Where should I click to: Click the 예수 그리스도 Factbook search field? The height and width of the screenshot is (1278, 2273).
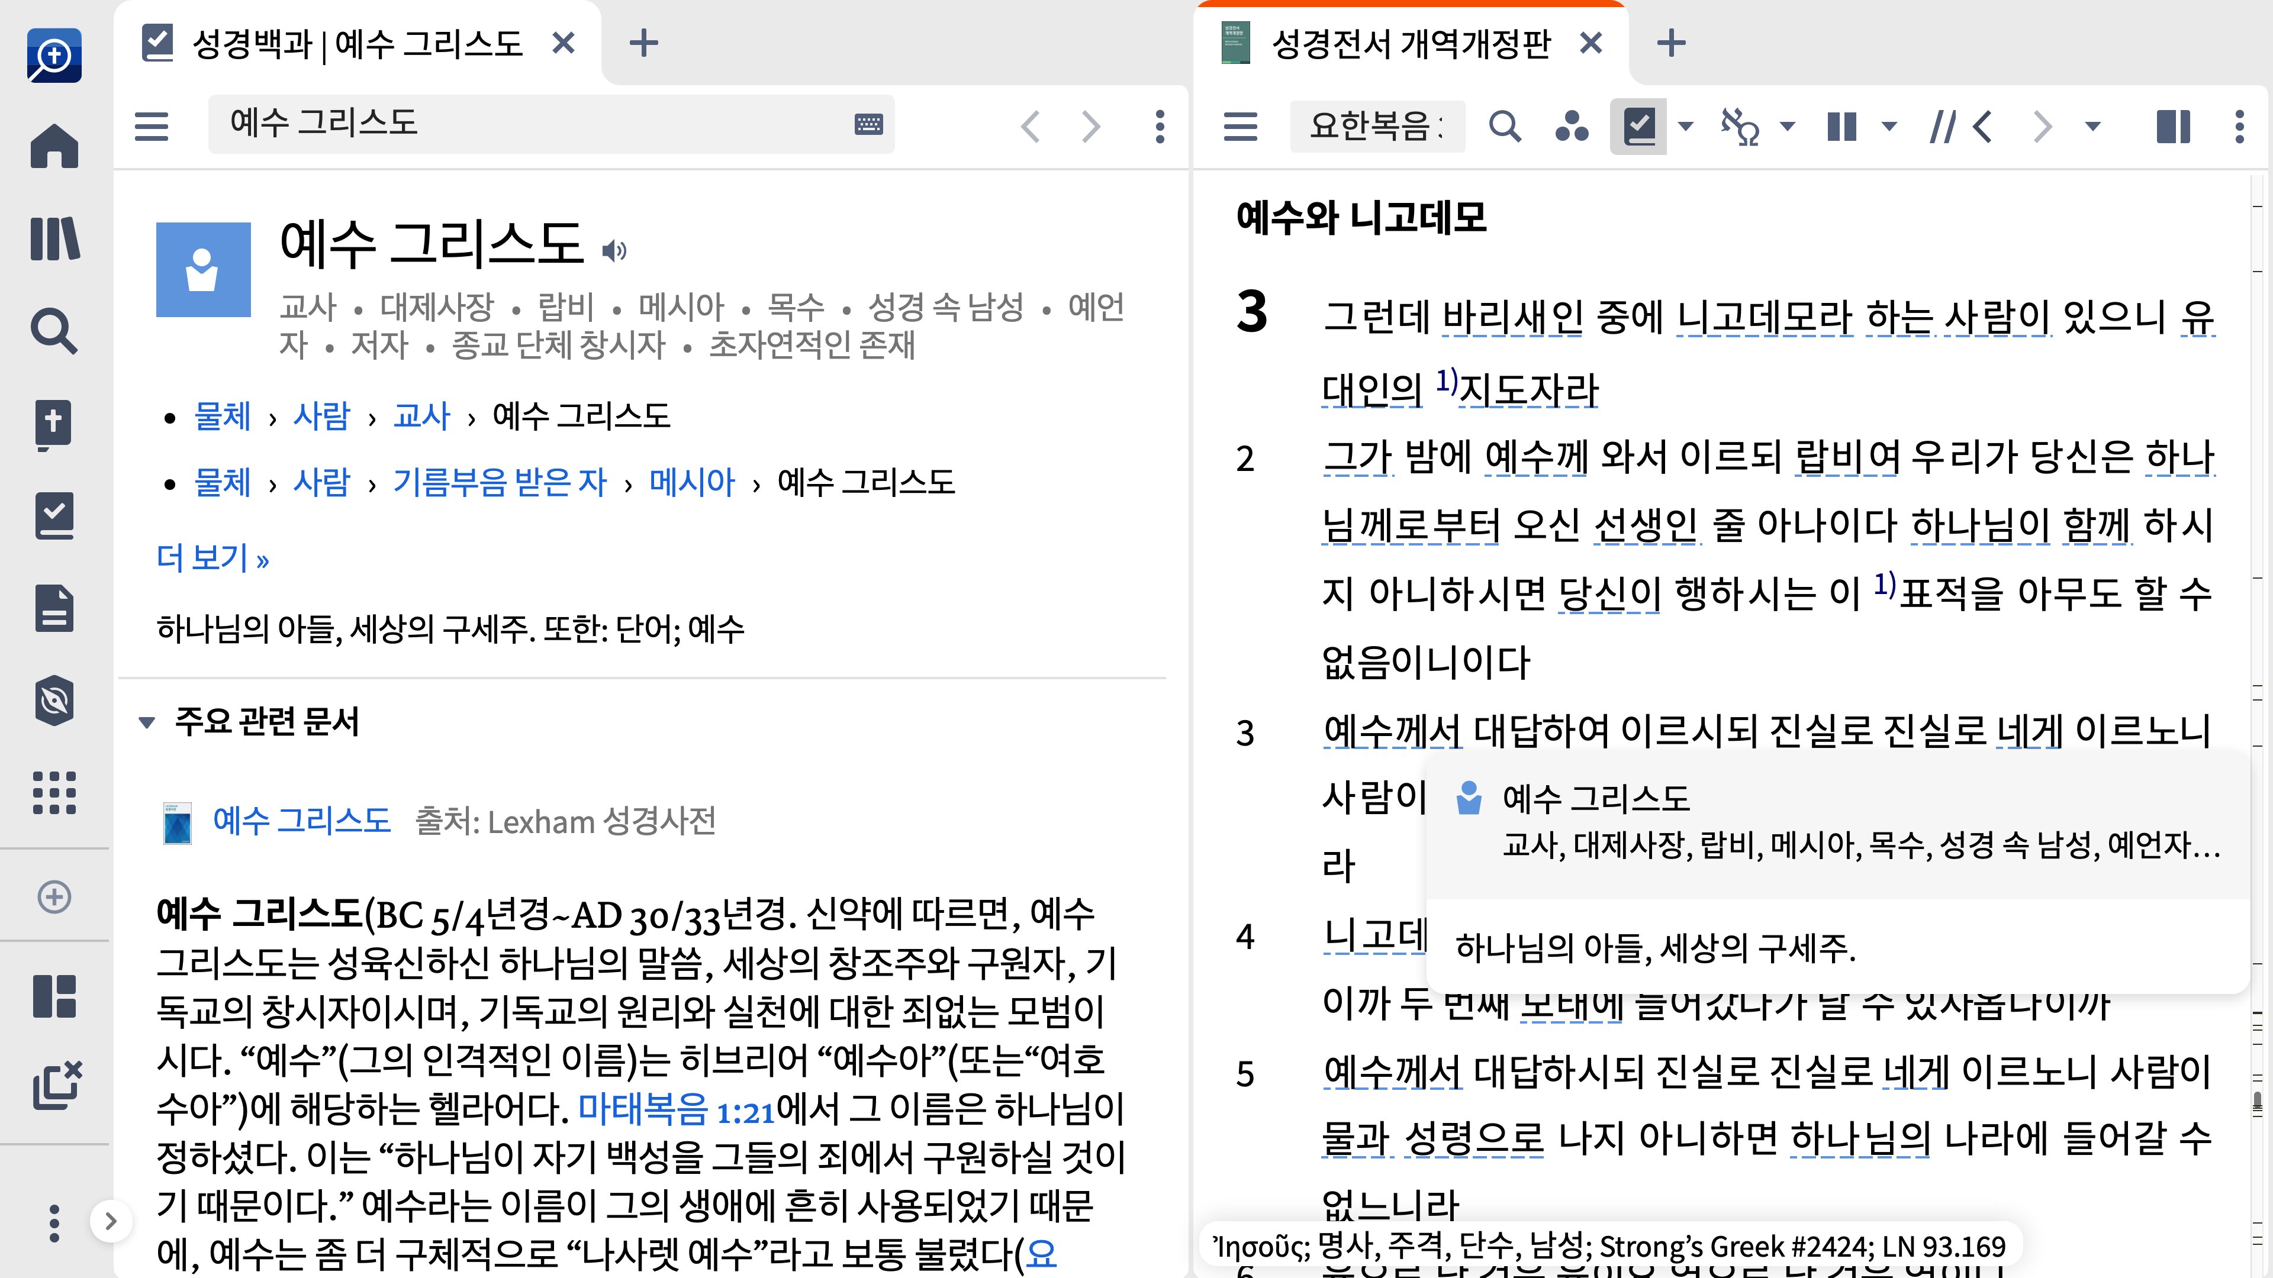click(x=529, y=124)
